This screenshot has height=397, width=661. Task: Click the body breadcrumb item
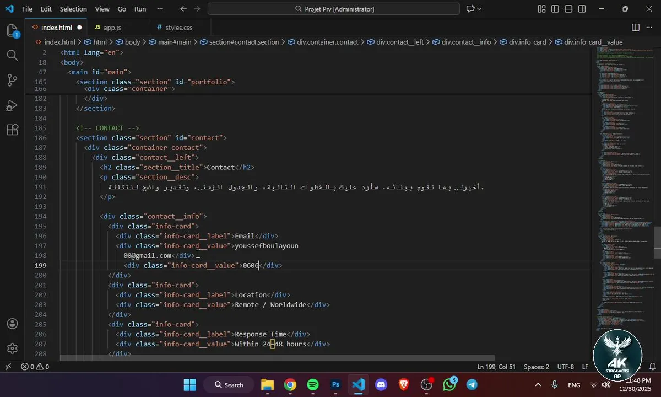pos(132,42)
